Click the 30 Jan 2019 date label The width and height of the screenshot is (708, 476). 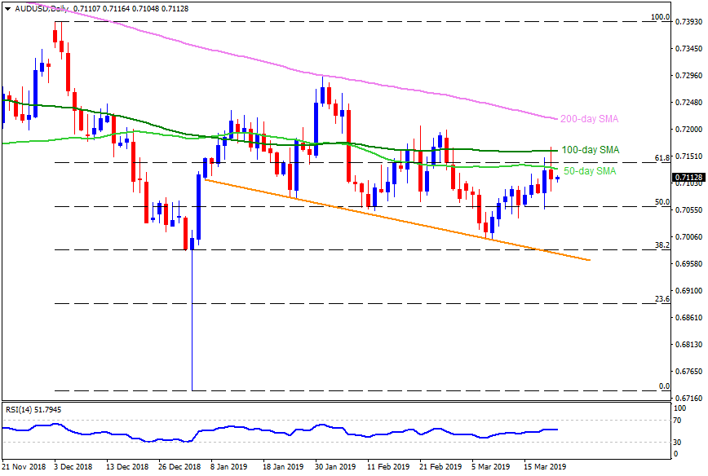pos(334,467)
